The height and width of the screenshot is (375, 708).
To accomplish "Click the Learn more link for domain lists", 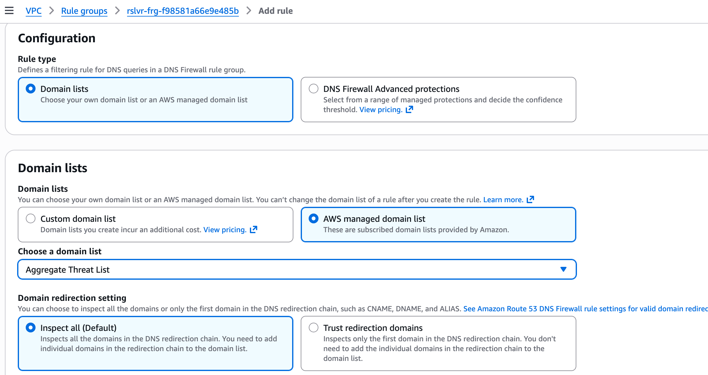I will click(x=503, y=199).
